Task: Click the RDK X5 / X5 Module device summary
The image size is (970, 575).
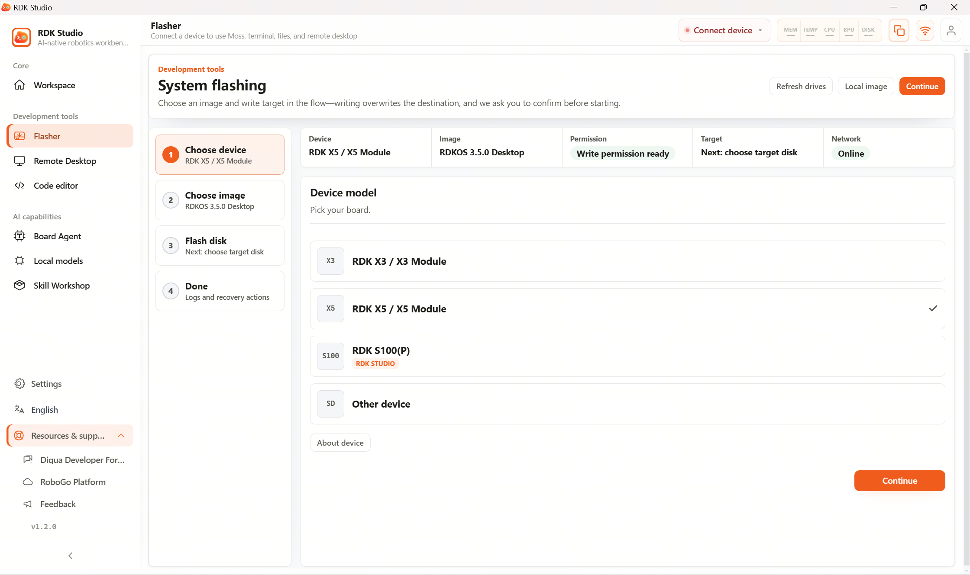Action: coord(349,152)
